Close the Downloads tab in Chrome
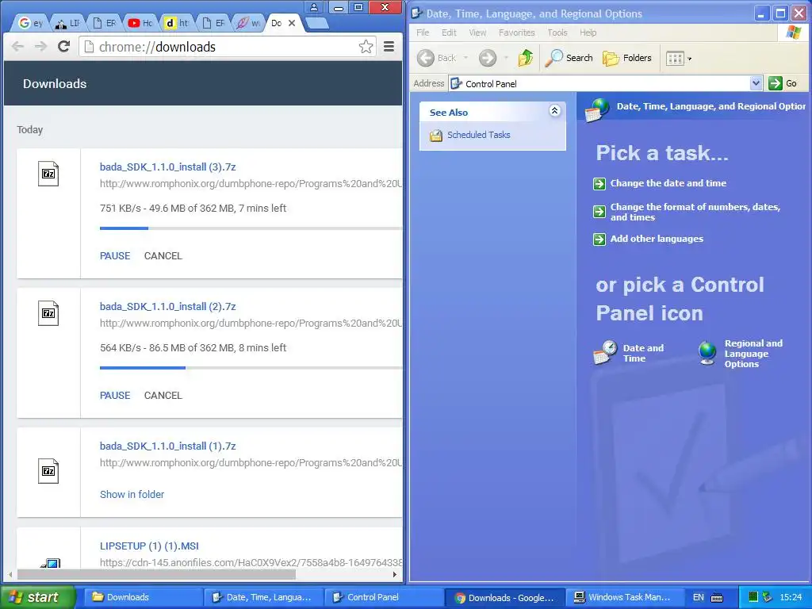This screenshot has width=812, height=609. tap(292, 23)
